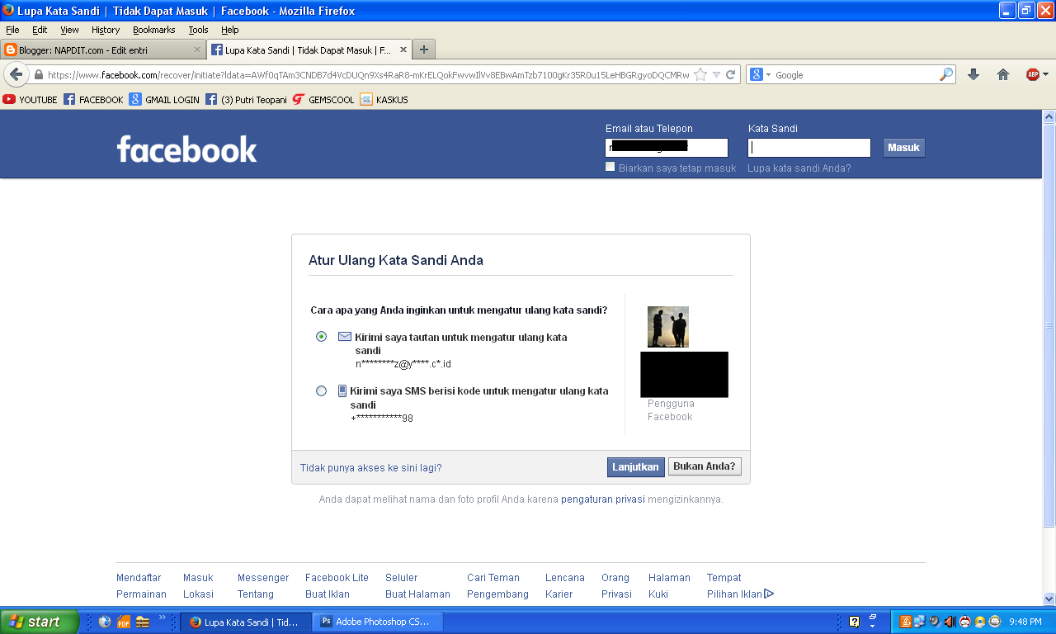Click the Pilihan Iklan footer link
The height and width of the screenshot is (634, 1056).
pyautogui.click(x=740, y=594)
